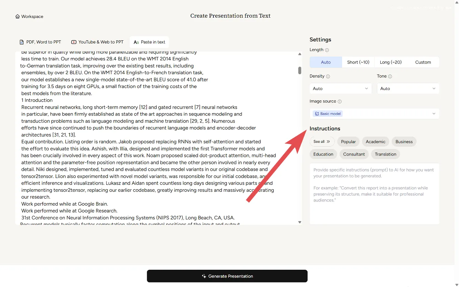This screenshot has height=287, width=459.
Task: Click the PDF document icon in tab
Action: pyautogui.click(x=22, y=42)
